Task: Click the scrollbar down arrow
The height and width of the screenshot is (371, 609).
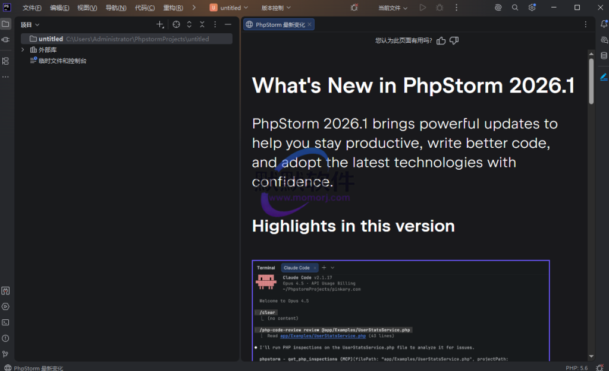Action: pos(591,356)
